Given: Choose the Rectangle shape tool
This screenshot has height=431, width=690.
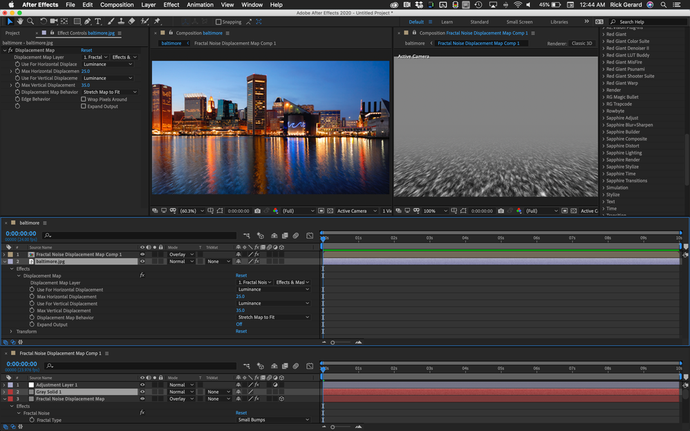Looking at the screenshot, I should (77, 21).
